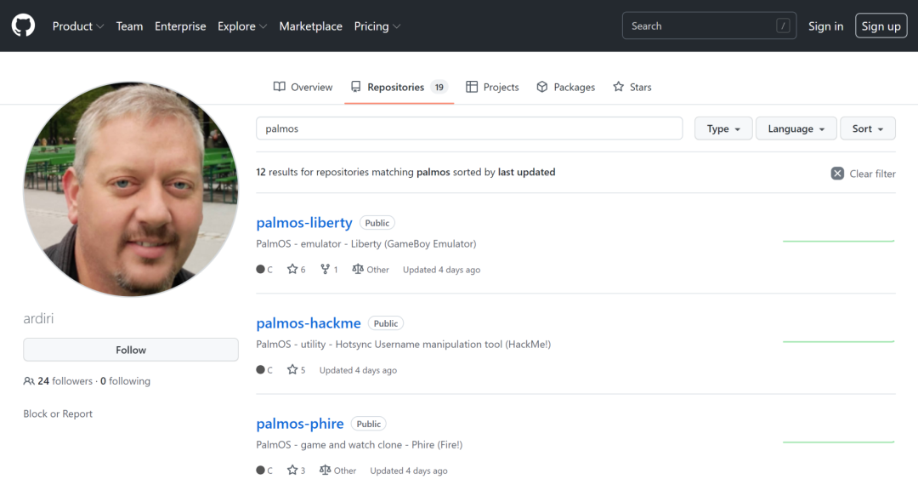Click the 24 followers link
918x485 pixels.
pyautogui.click(x=65, y=380)
